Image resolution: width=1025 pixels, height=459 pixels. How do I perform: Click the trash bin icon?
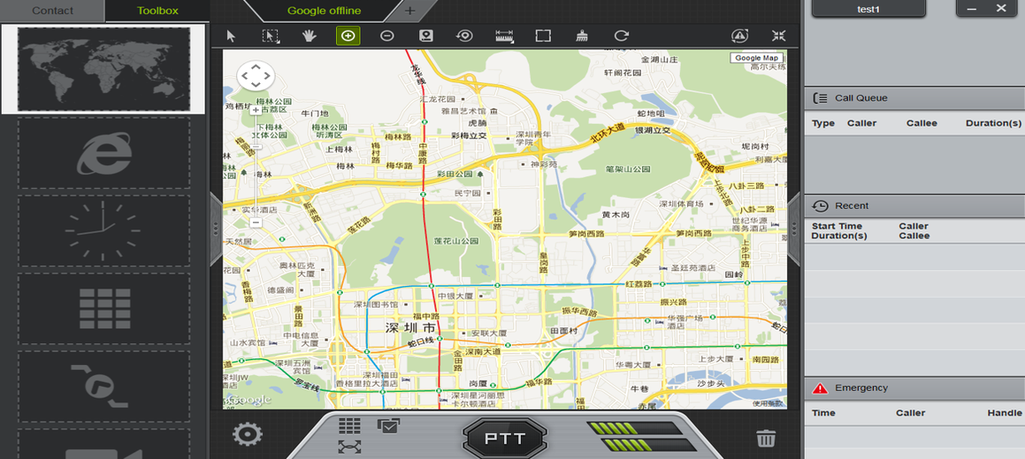coord(765,438)
